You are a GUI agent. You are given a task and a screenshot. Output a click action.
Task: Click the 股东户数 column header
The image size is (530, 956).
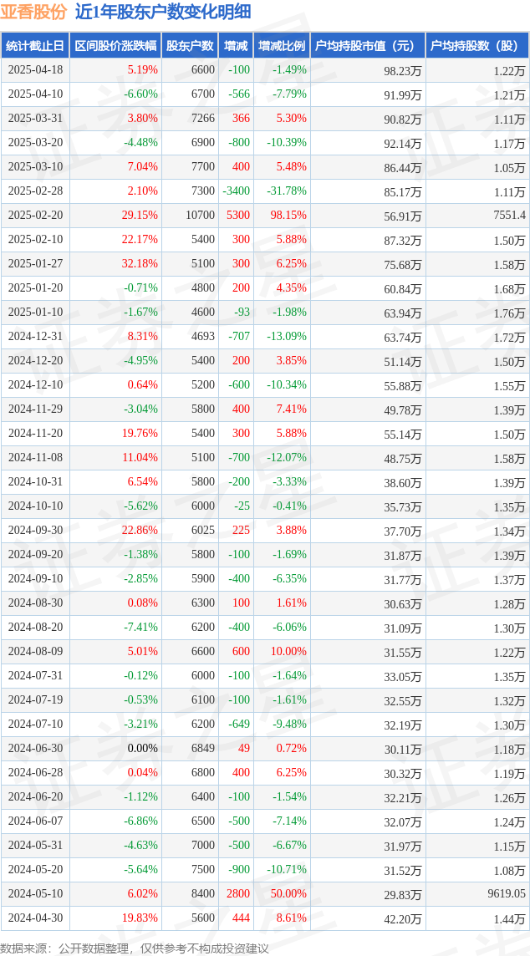pos(190,46)
